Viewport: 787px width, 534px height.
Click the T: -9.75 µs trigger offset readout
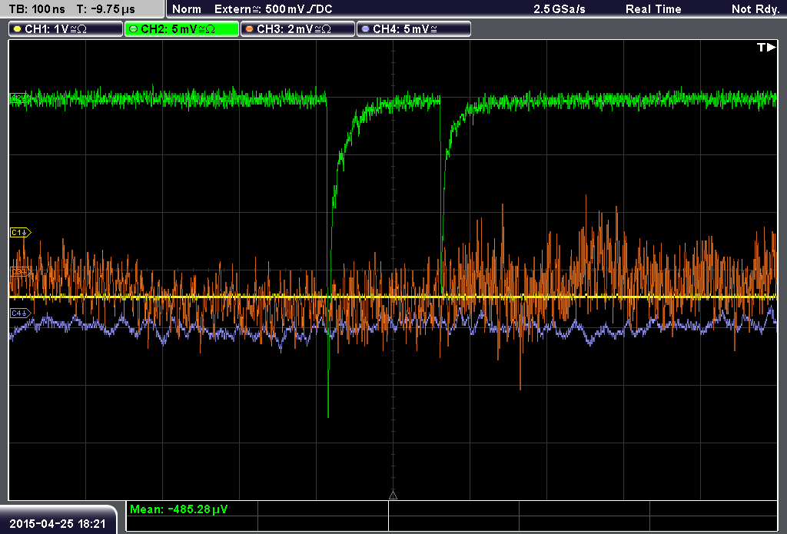(106, 9)
